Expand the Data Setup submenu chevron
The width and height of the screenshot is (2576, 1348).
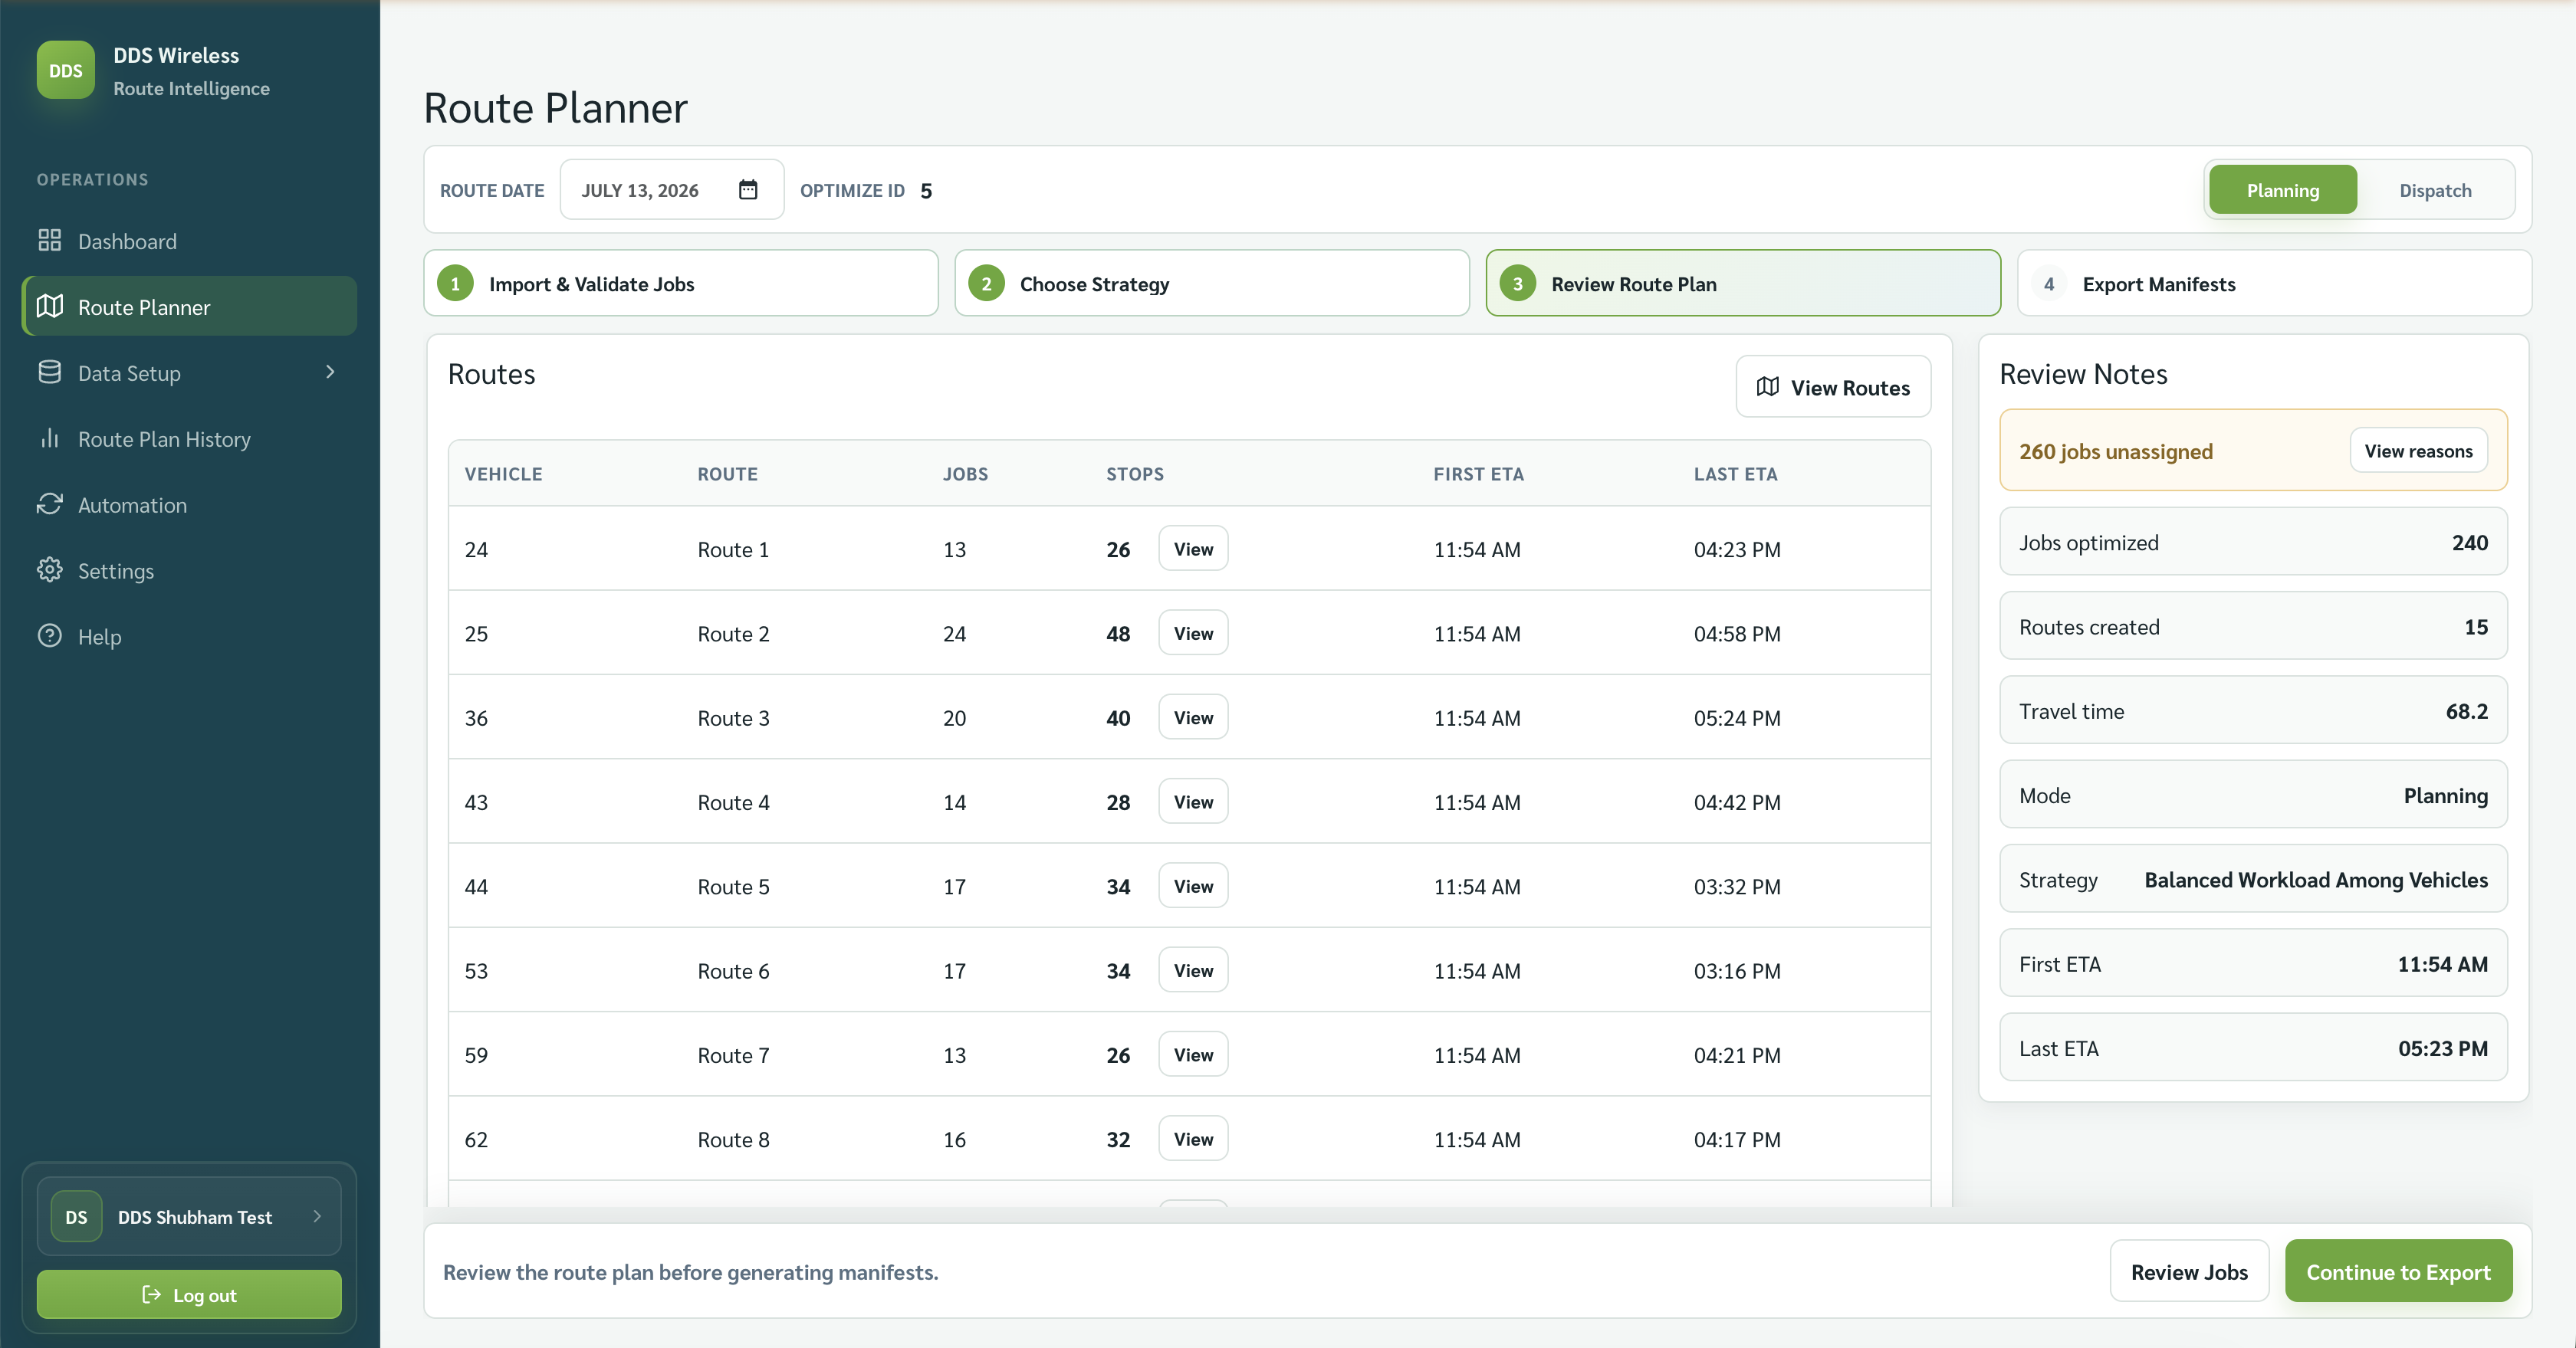coord(330,372)
